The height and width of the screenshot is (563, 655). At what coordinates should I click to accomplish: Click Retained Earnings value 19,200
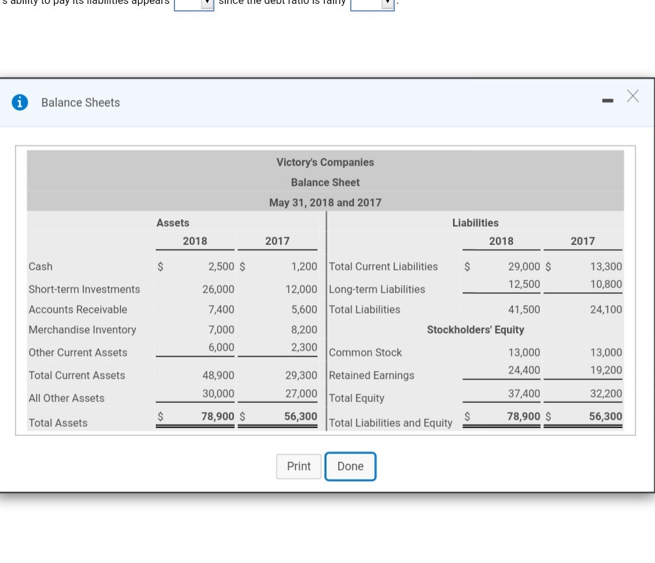click(x=606, y=370)
